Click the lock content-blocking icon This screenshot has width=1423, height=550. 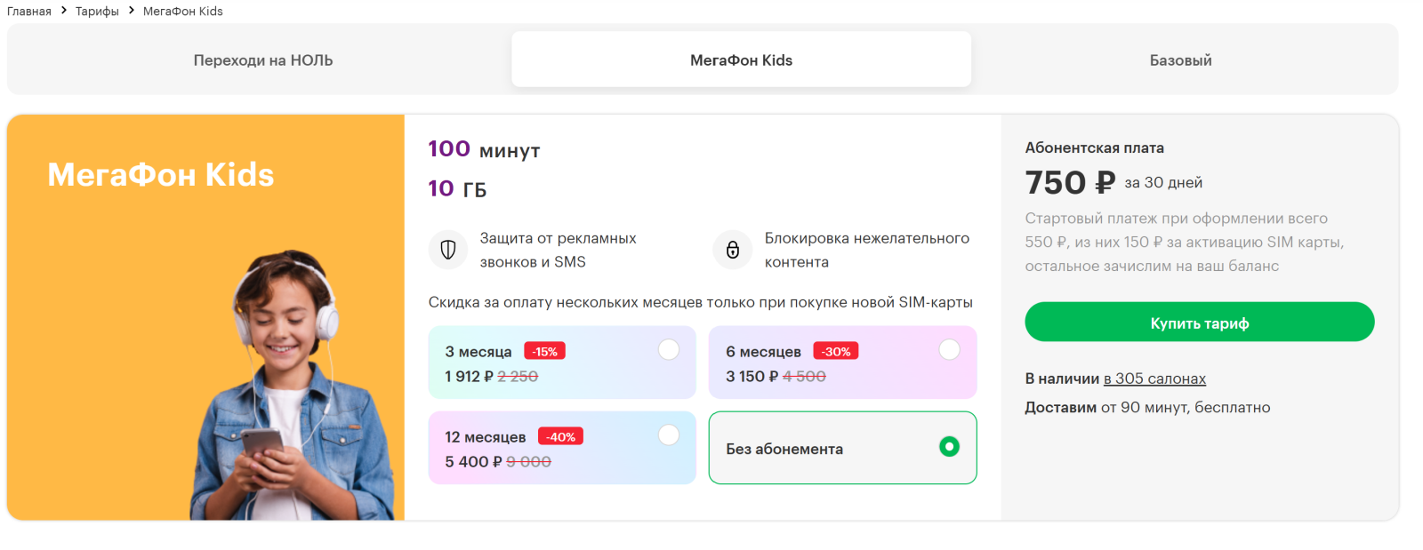733,250
